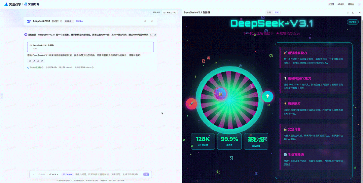Click the regenerate icon beside the user prompt

[x=155, y=35]
